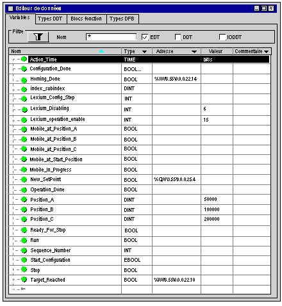Image resolution: width=282 pixels, height=306 pixels.
Task: Click the green icon beside Lexium_Disabling
Action: click(x=24, y=109)
